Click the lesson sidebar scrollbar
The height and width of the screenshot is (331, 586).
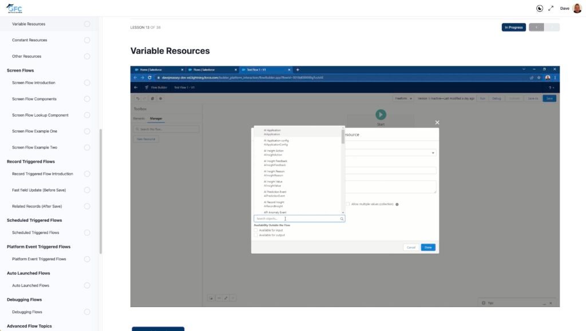coord(100,192)
